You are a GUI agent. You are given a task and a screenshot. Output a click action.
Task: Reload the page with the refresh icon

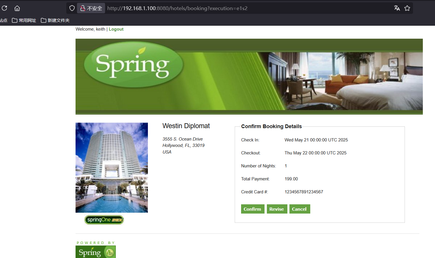(x=4, y=8)
